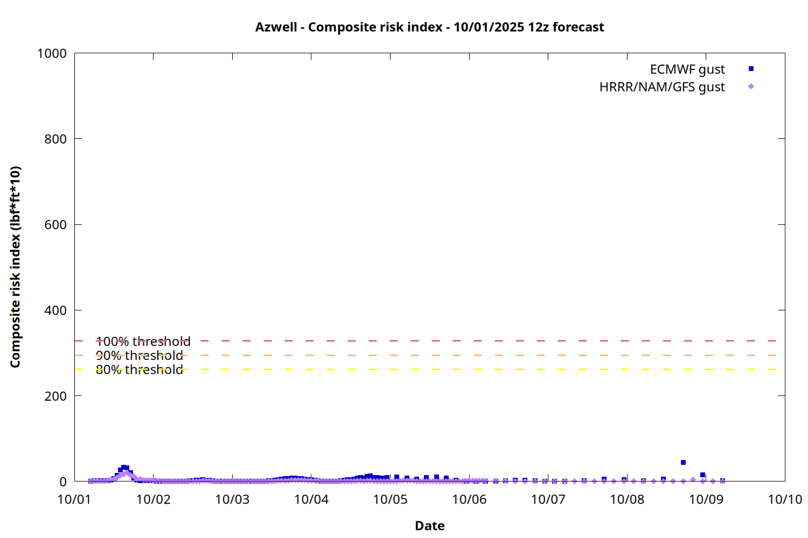The image size is (808, 538).
Task: Select the HRRR/NAM/GFS gust legend label
Action: (x=661, y=87)
